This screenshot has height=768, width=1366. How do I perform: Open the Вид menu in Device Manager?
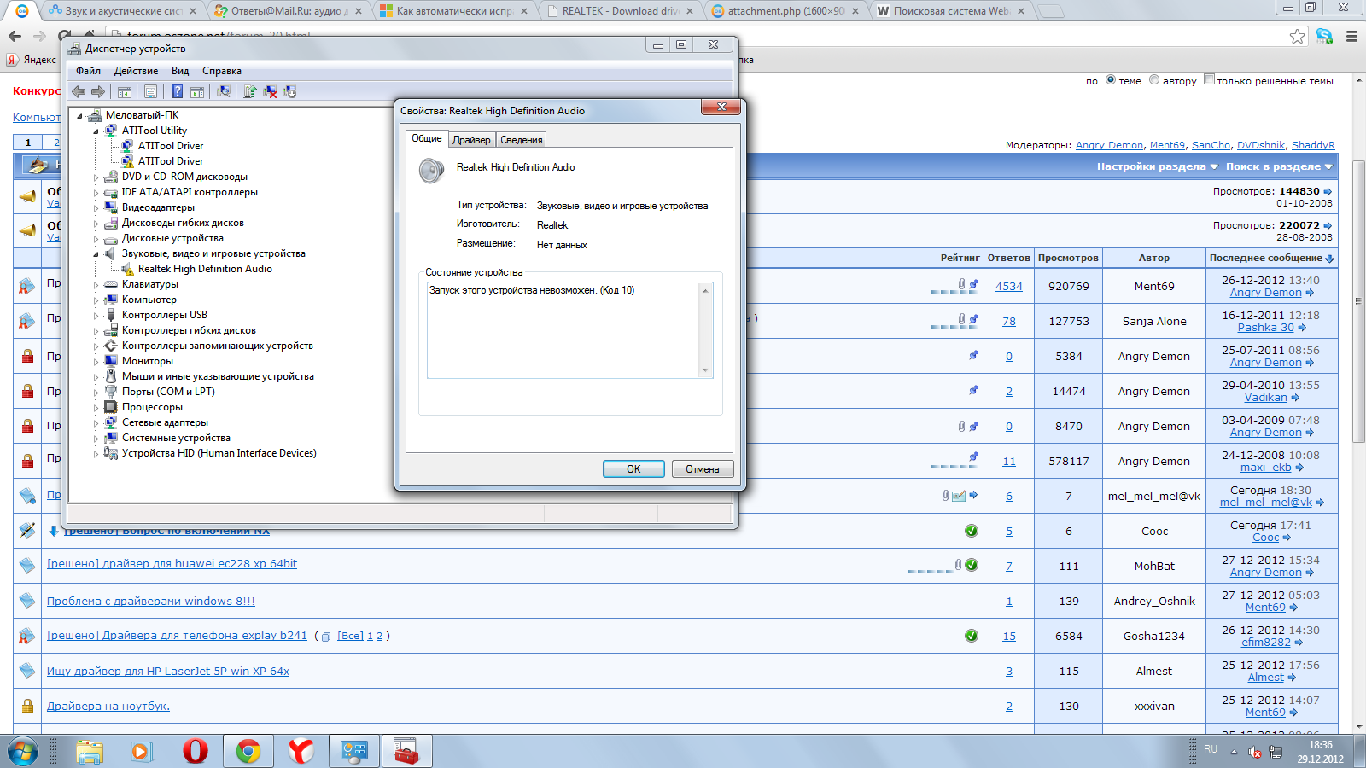pos(180,71)
